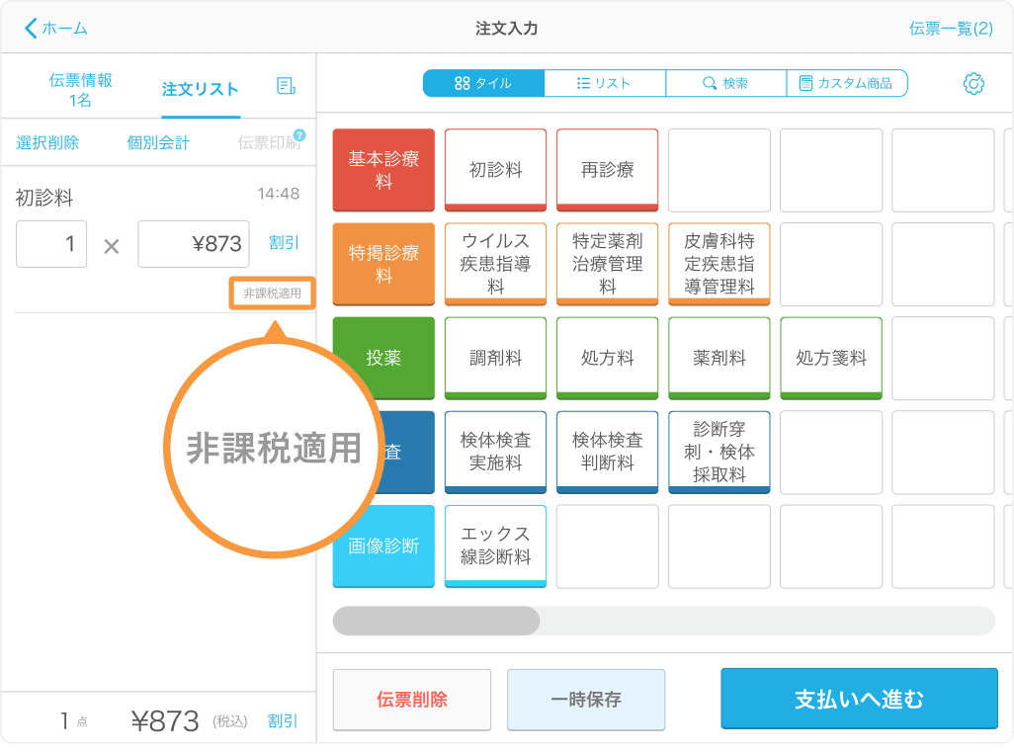The image size is (1014, 756).
Task: Select the 伝票情報 tab
Action: click(80, 90)
